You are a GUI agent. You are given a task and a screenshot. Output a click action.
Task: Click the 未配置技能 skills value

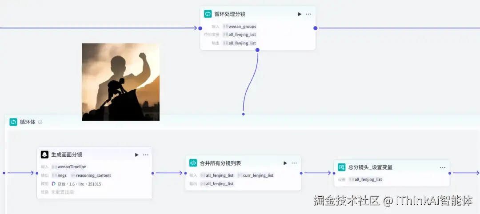tap(63, 192)
